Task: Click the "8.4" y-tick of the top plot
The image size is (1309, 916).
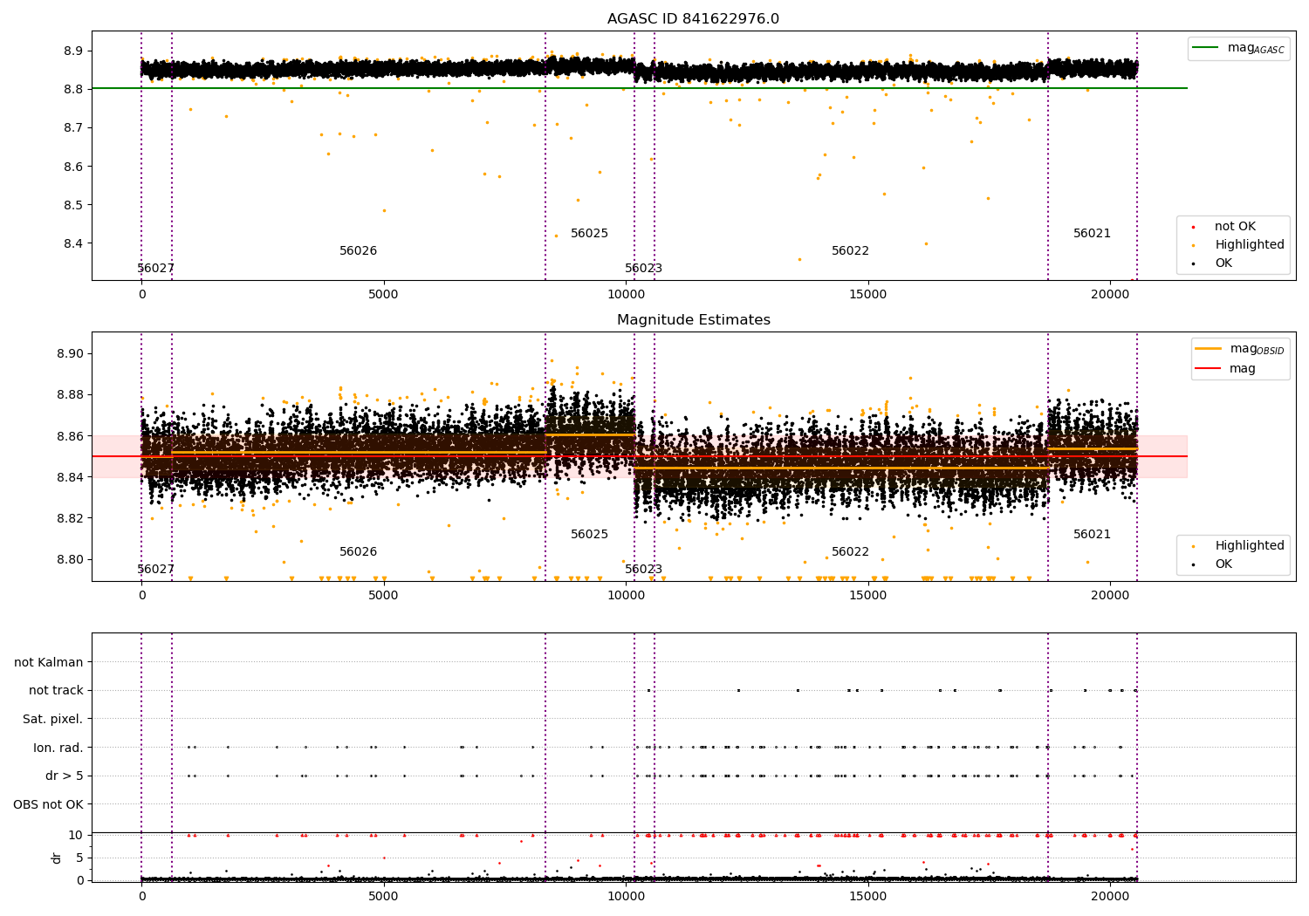Action: [x=73, y=243]
